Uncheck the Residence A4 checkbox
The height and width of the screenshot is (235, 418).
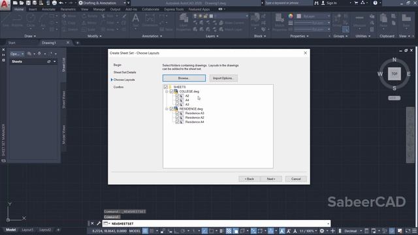(177, 122)
